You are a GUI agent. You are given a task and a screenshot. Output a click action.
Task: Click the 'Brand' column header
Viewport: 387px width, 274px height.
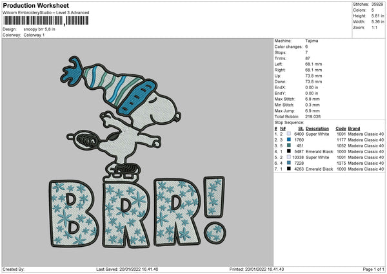pyautogui.click(x=354, y=129)
